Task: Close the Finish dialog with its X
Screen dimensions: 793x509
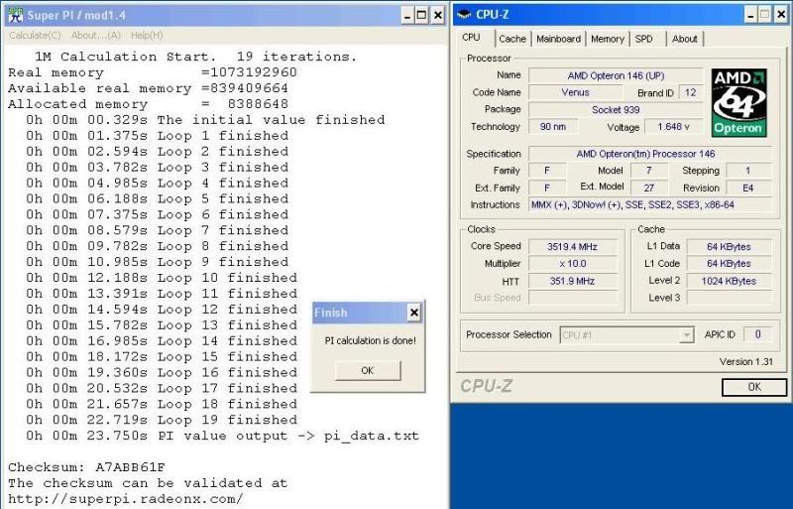Action: tap(413, 313)
